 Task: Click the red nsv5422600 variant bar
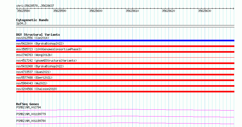(x=125, y=46)
